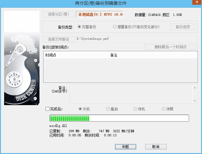
Task: Click the 取消 button
Action: coord(156,147)
